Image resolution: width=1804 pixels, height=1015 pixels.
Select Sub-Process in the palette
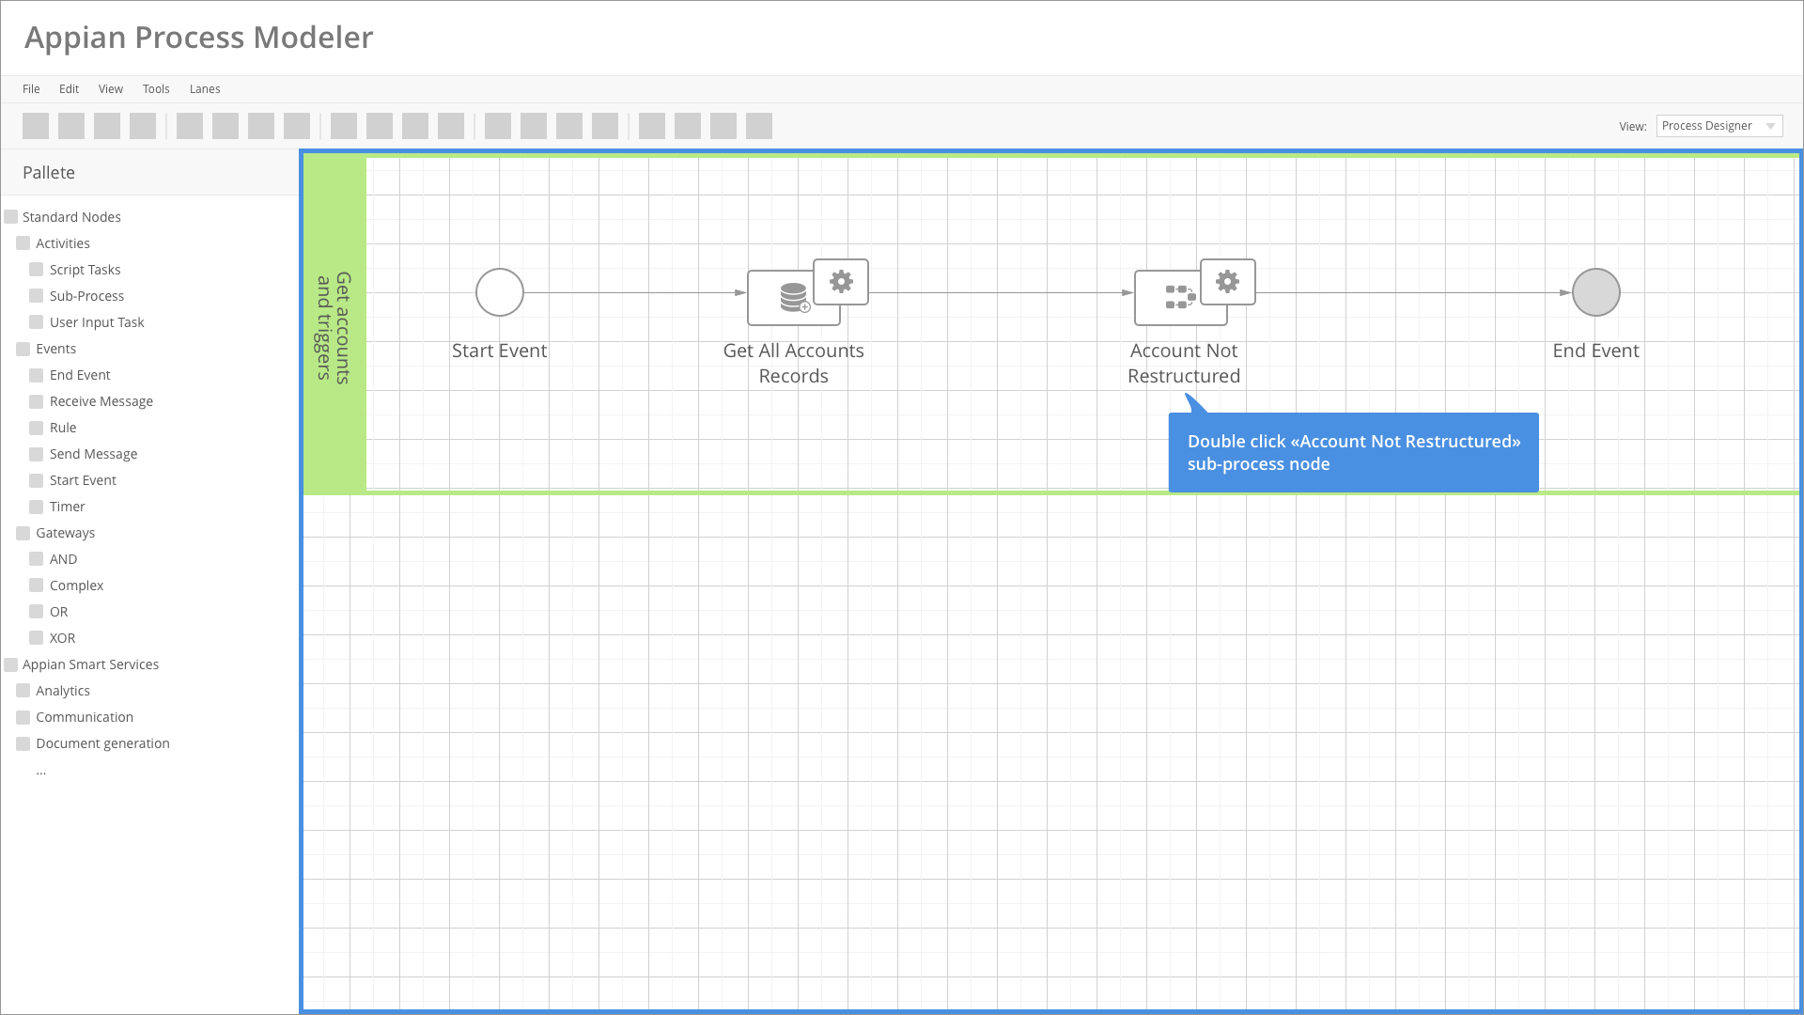click(86, 296)
